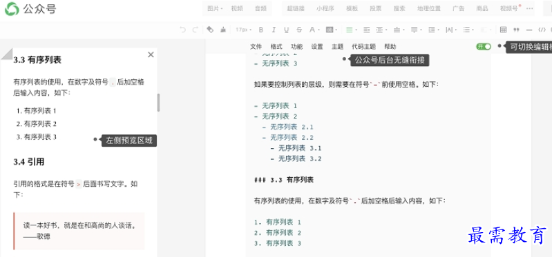Click the 搜索 button
552x257 pixels.
point(399,9)
